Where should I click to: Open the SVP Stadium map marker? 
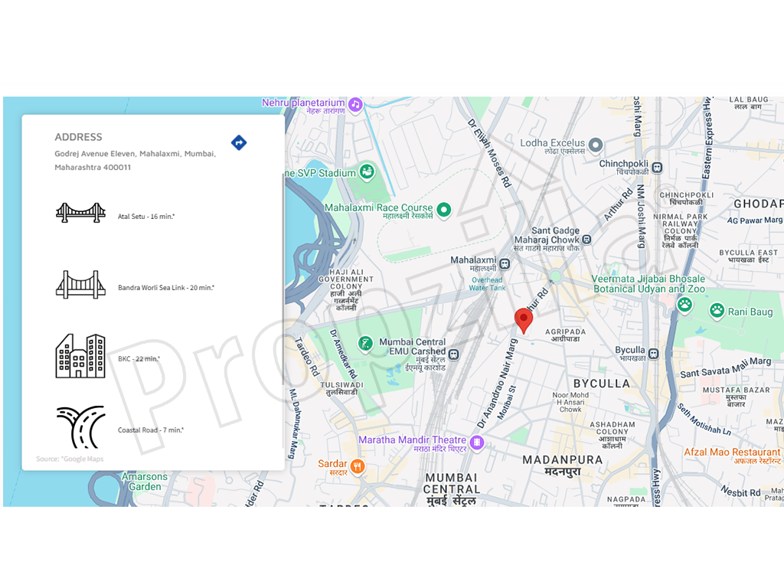(367, 172)
